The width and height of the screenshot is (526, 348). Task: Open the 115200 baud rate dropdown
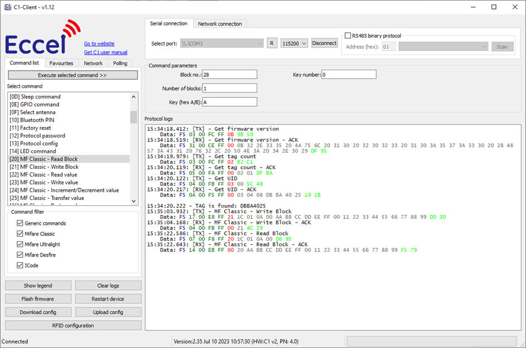coord(293,42)
